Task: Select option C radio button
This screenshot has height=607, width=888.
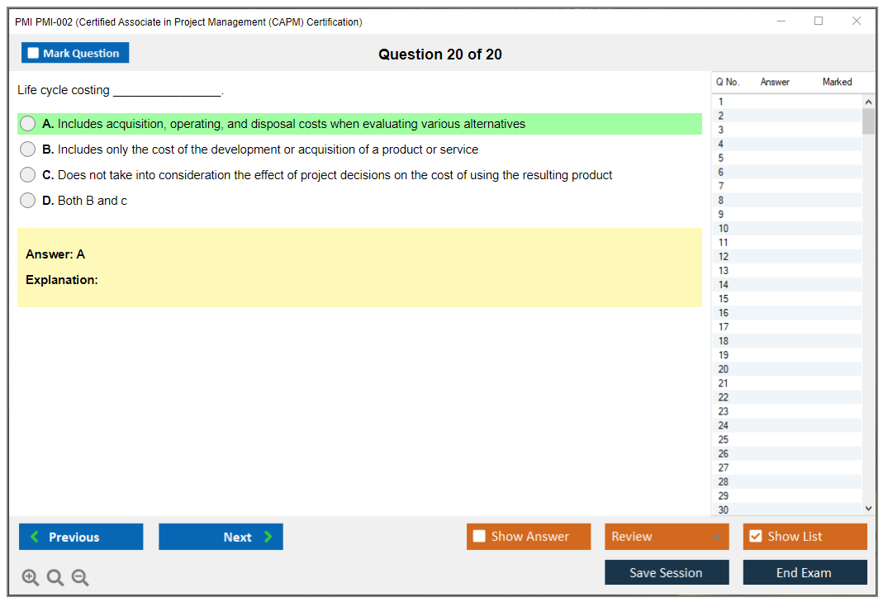Action: pos(28,175)
